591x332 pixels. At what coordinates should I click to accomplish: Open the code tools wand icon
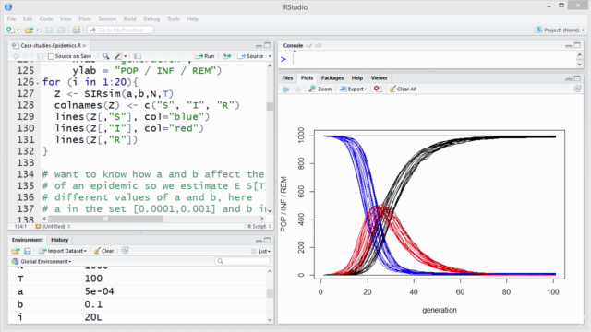[x=118, y=56]
